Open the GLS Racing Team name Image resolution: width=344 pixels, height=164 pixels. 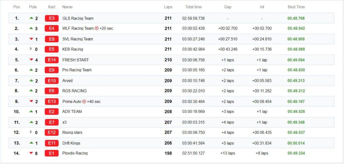click(78, 18)
